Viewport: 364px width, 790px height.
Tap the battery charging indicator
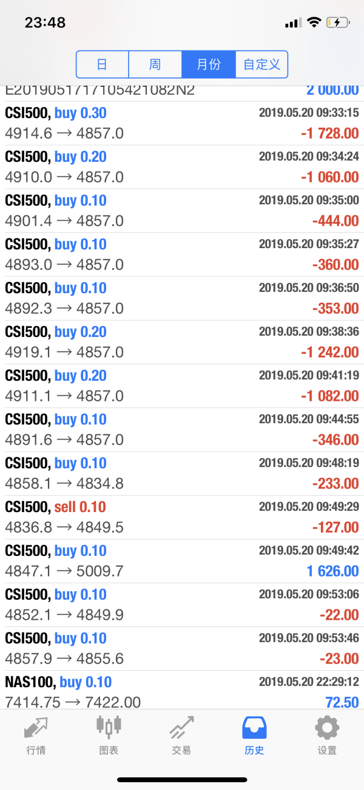[337, 23]
